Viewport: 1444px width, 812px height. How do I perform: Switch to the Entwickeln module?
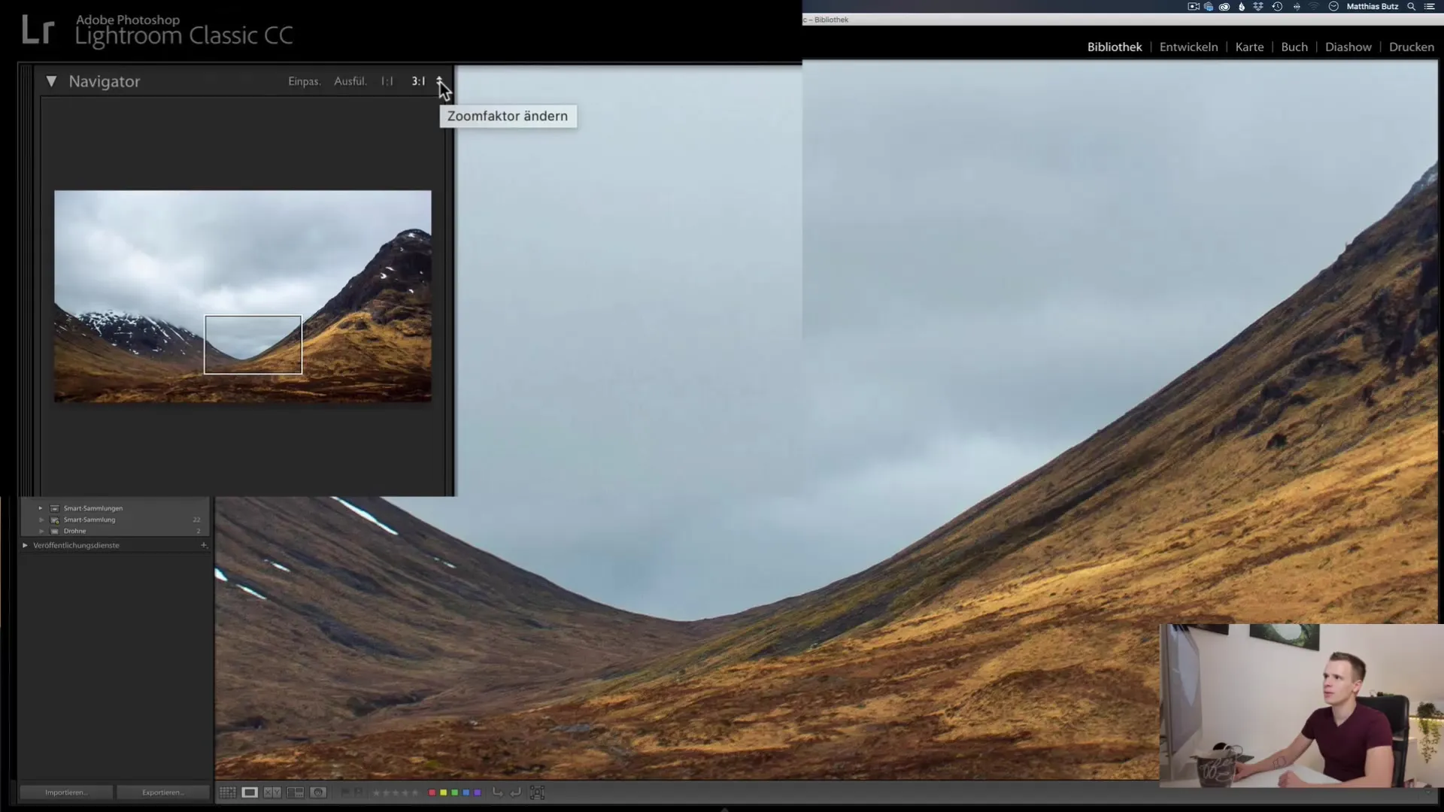pyautogui.click(x=1188, y=47)
